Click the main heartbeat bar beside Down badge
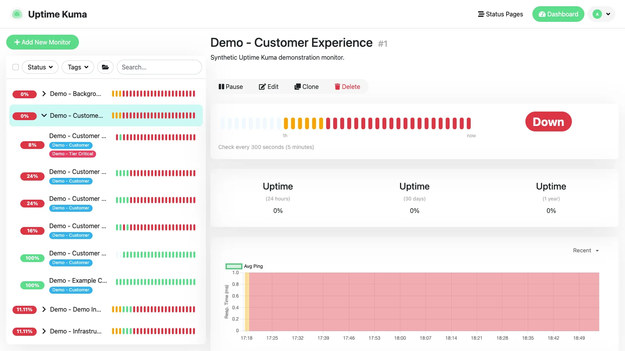The height and width of the screenshot is (351, 625). pyautogui.click(x=346, y=123)
